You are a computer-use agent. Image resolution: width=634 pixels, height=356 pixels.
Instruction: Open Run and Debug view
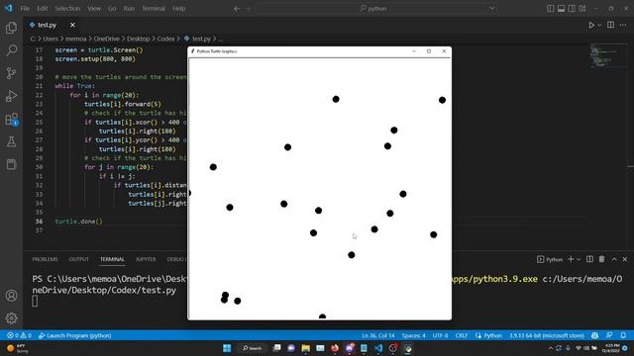11,96
